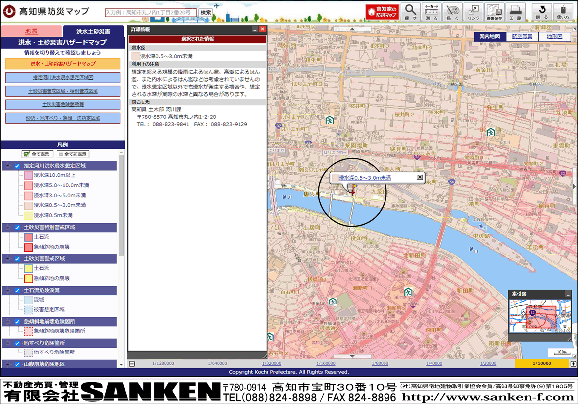The width and height of the screenshot is (578, 404).
Task: Open 土砂災害警戒区域・特別警戒区域 map
Action: click(x=63, y=91)
